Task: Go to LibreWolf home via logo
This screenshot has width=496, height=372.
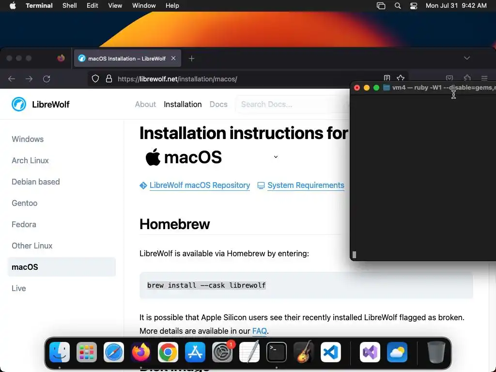Action: pyautogui.click(x=41, y=105)
